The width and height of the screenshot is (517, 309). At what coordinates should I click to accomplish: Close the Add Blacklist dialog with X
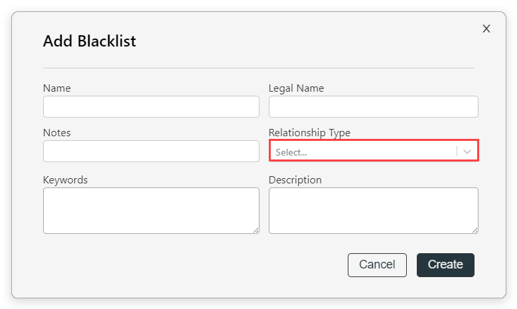[x=486, y=29]
